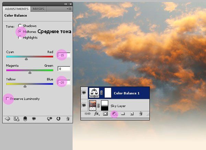Collapse the Adjustments panel with double arrows
Viewport: 206px width, 150px height.
(x=66, y=4)
